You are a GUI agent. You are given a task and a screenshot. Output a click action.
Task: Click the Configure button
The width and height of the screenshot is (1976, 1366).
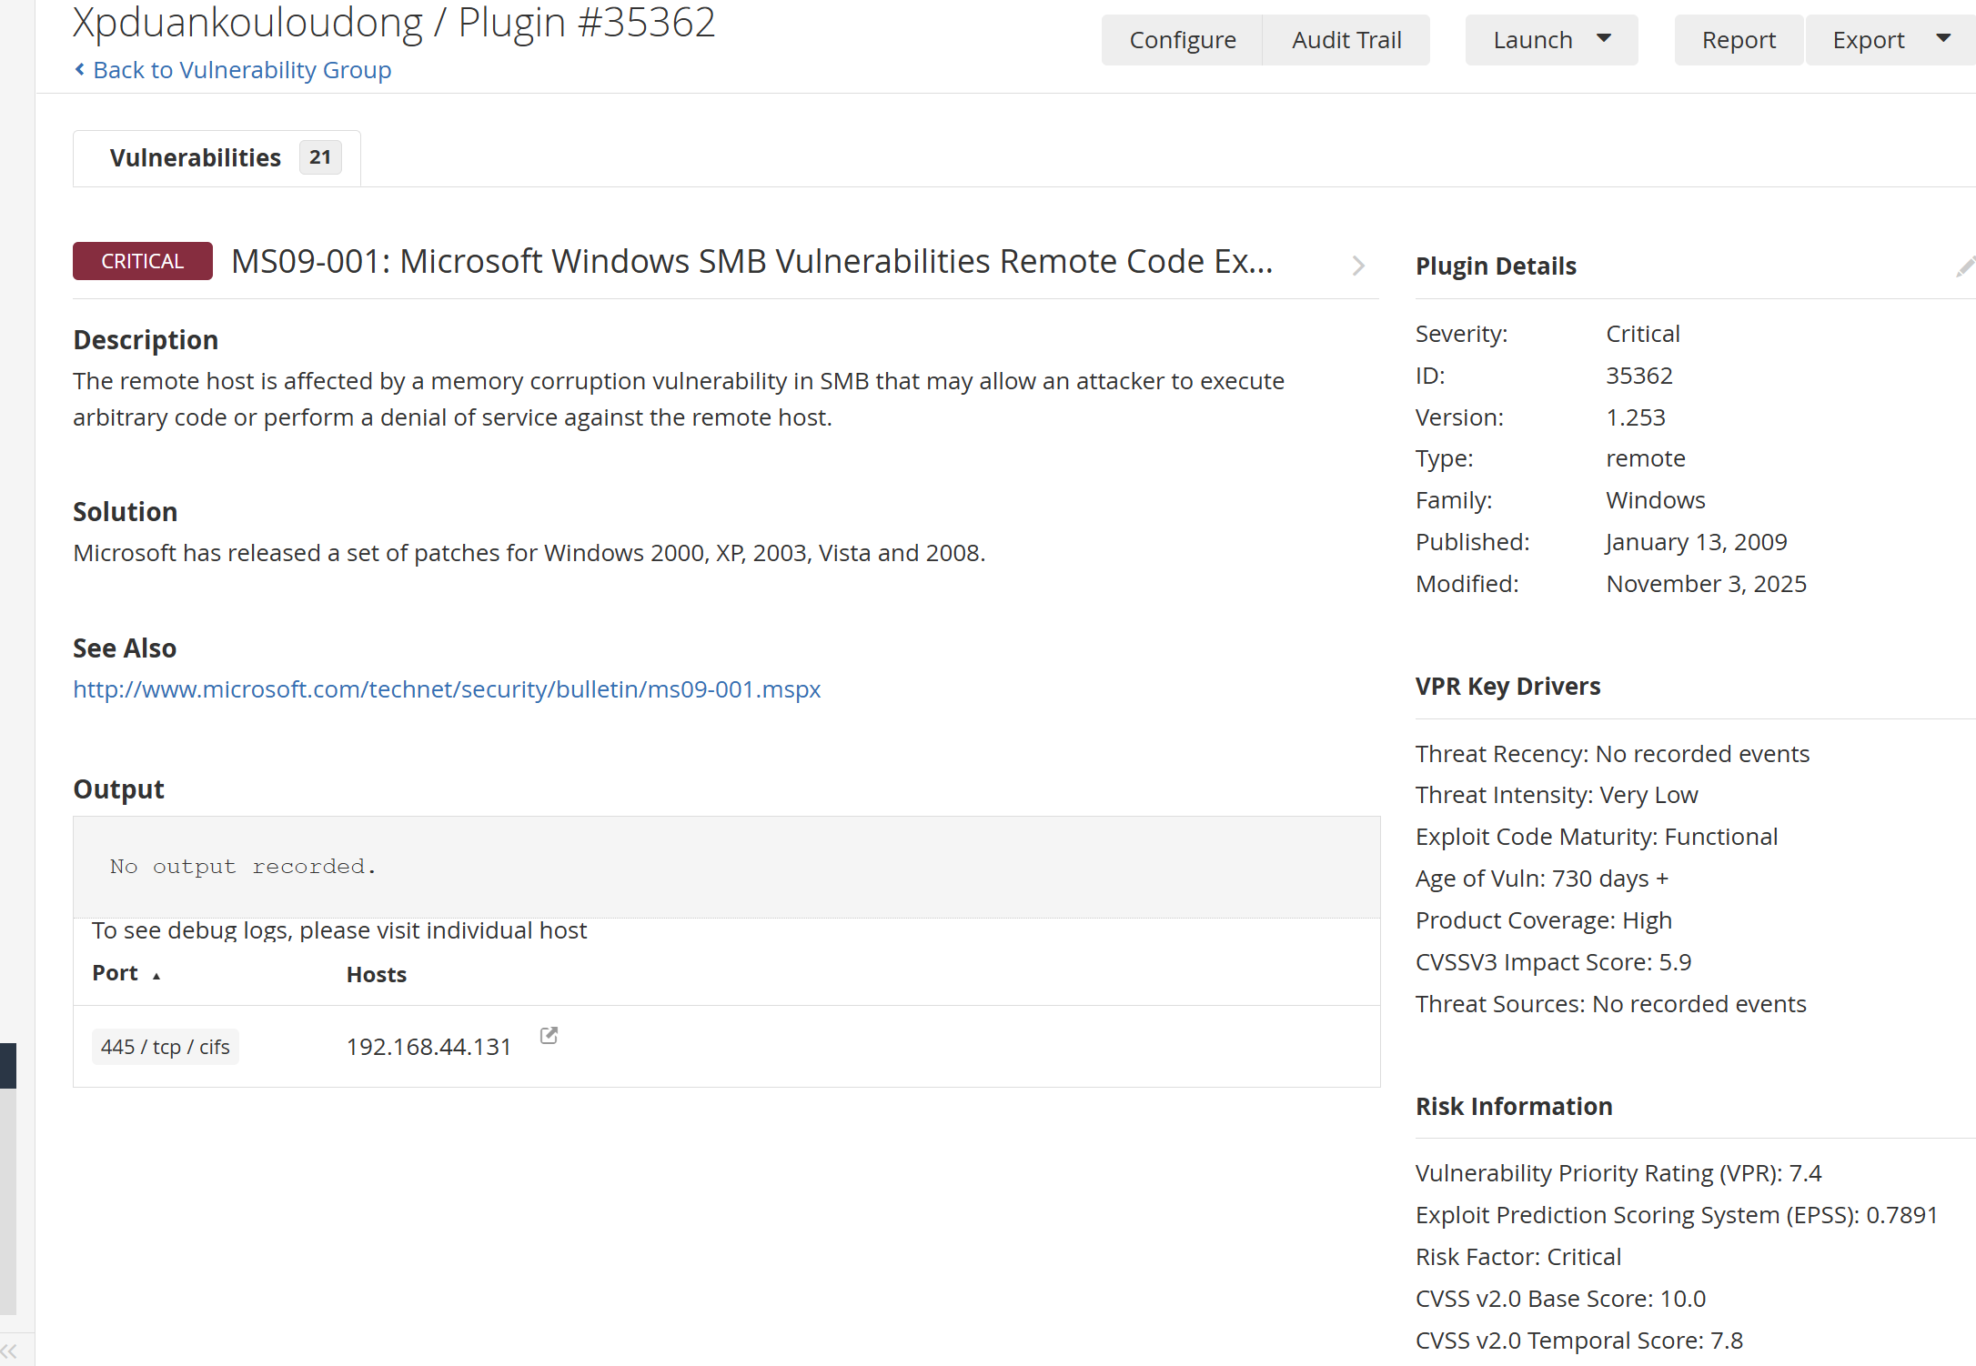coord(1182,40)
